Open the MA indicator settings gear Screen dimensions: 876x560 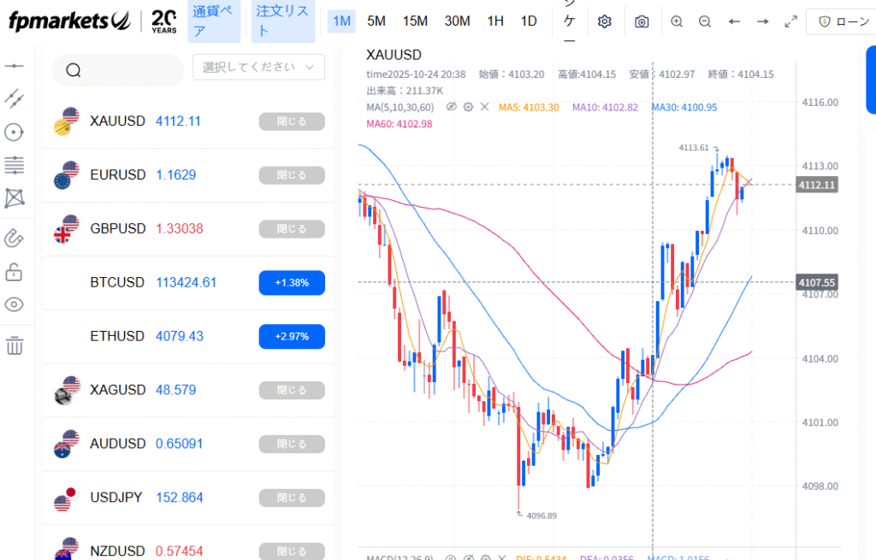468,107
